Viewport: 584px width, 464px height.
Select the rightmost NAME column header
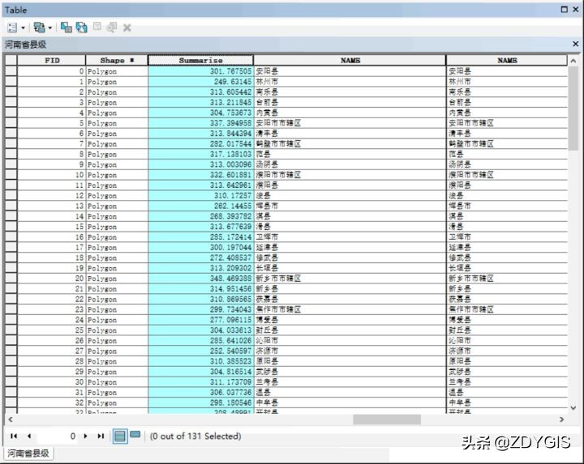[507, 60]
